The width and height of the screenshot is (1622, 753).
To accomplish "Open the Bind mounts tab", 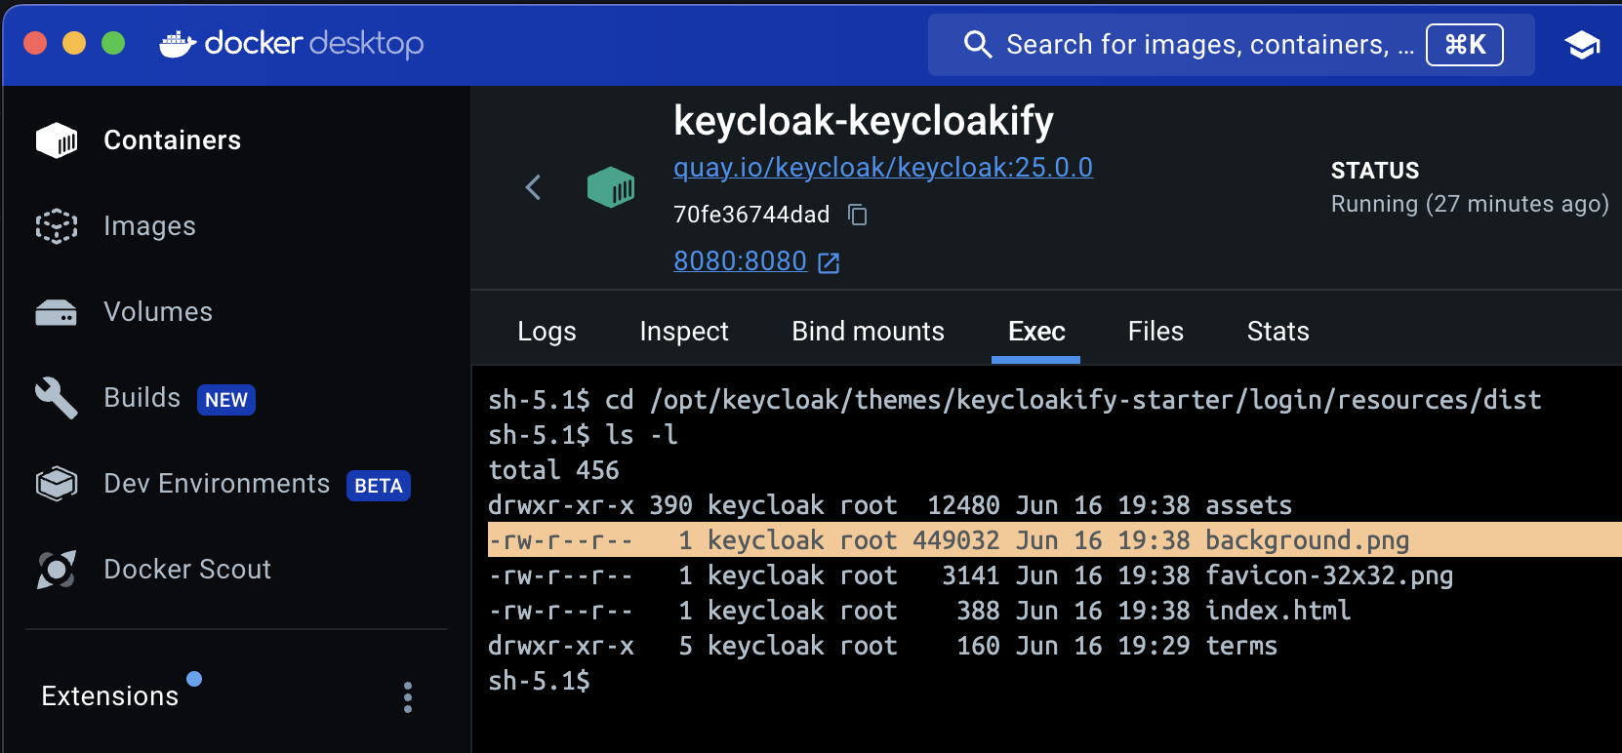I will [x=868, y=332].
